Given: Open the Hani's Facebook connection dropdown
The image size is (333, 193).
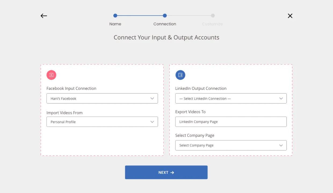Looking at the screenshot, I should [x=102, y=98].
